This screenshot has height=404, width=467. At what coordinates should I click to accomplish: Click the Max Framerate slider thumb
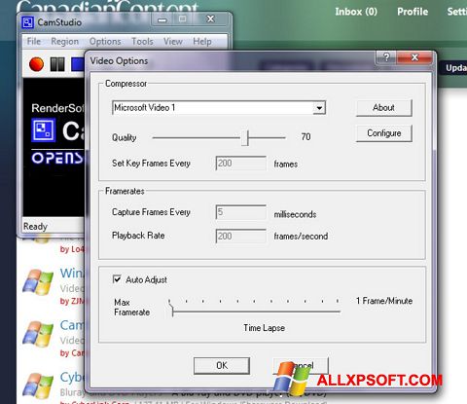coord(172,308)
